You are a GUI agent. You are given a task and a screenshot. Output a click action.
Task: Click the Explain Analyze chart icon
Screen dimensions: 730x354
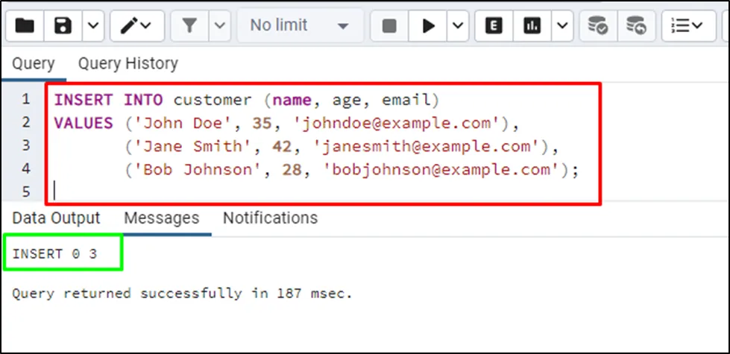532,25
